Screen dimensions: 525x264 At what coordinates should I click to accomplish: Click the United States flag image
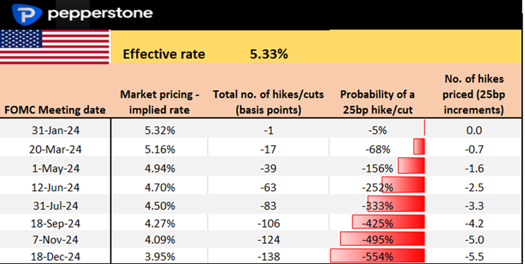[55, 47]
